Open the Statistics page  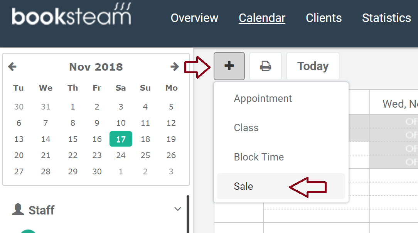[386, 18]
